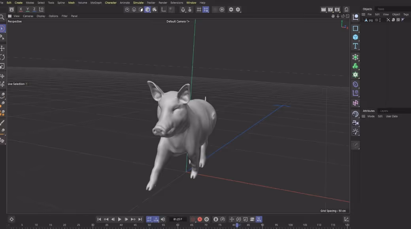Viewport: 411px width, 229px height.
Task: Add a Cube primitive icon
Action: point(355,37)
